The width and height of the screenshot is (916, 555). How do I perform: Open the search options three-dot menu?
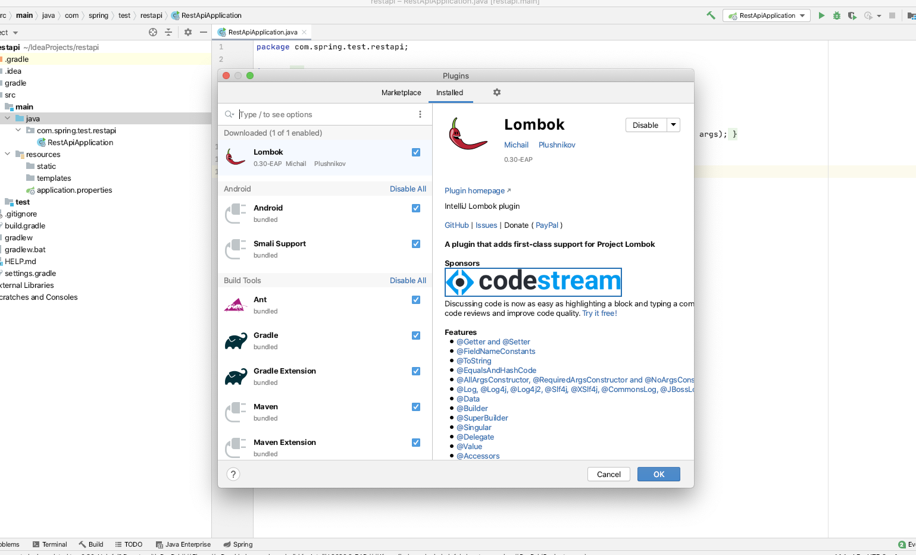tap(420, 114)
